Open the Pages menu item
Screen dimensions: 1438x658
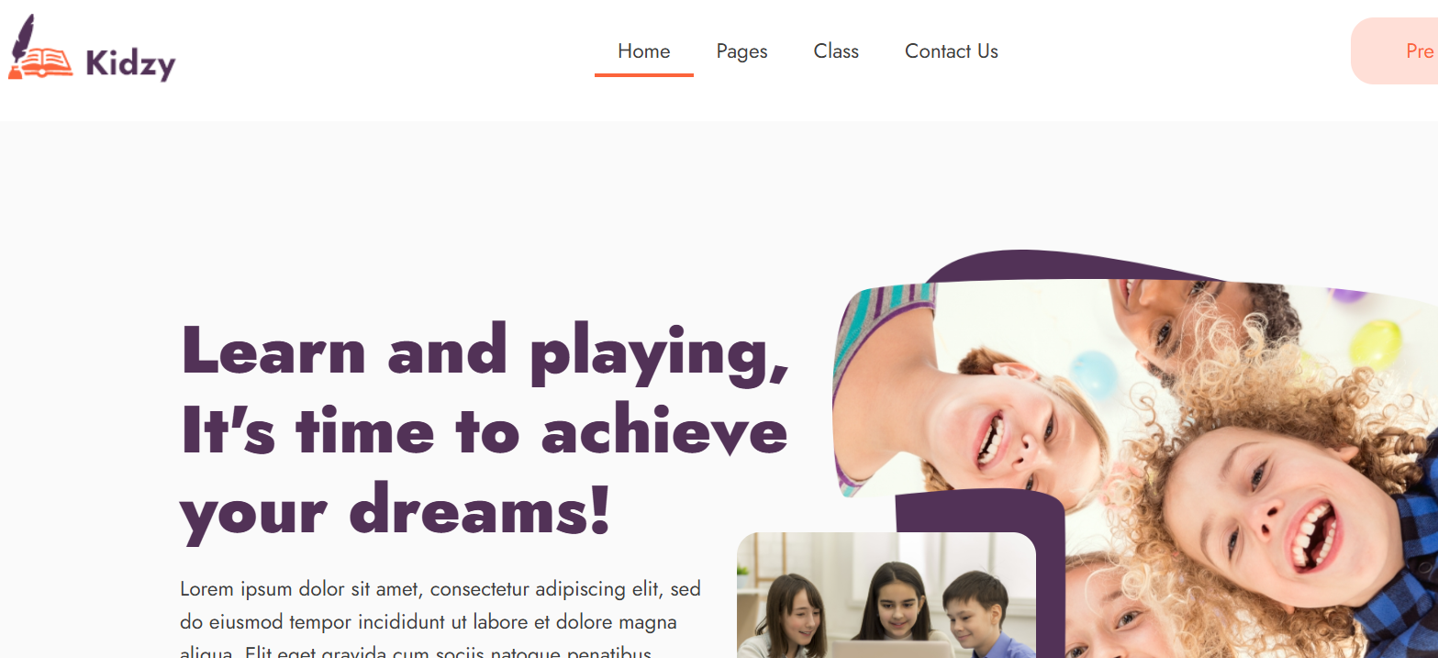click(x=742, y=51)
